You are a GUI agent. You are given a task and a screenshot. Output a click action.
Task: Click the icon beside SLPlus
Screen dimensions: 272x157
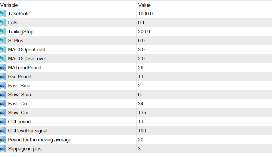pyautogui.click(x=3, y=41)
